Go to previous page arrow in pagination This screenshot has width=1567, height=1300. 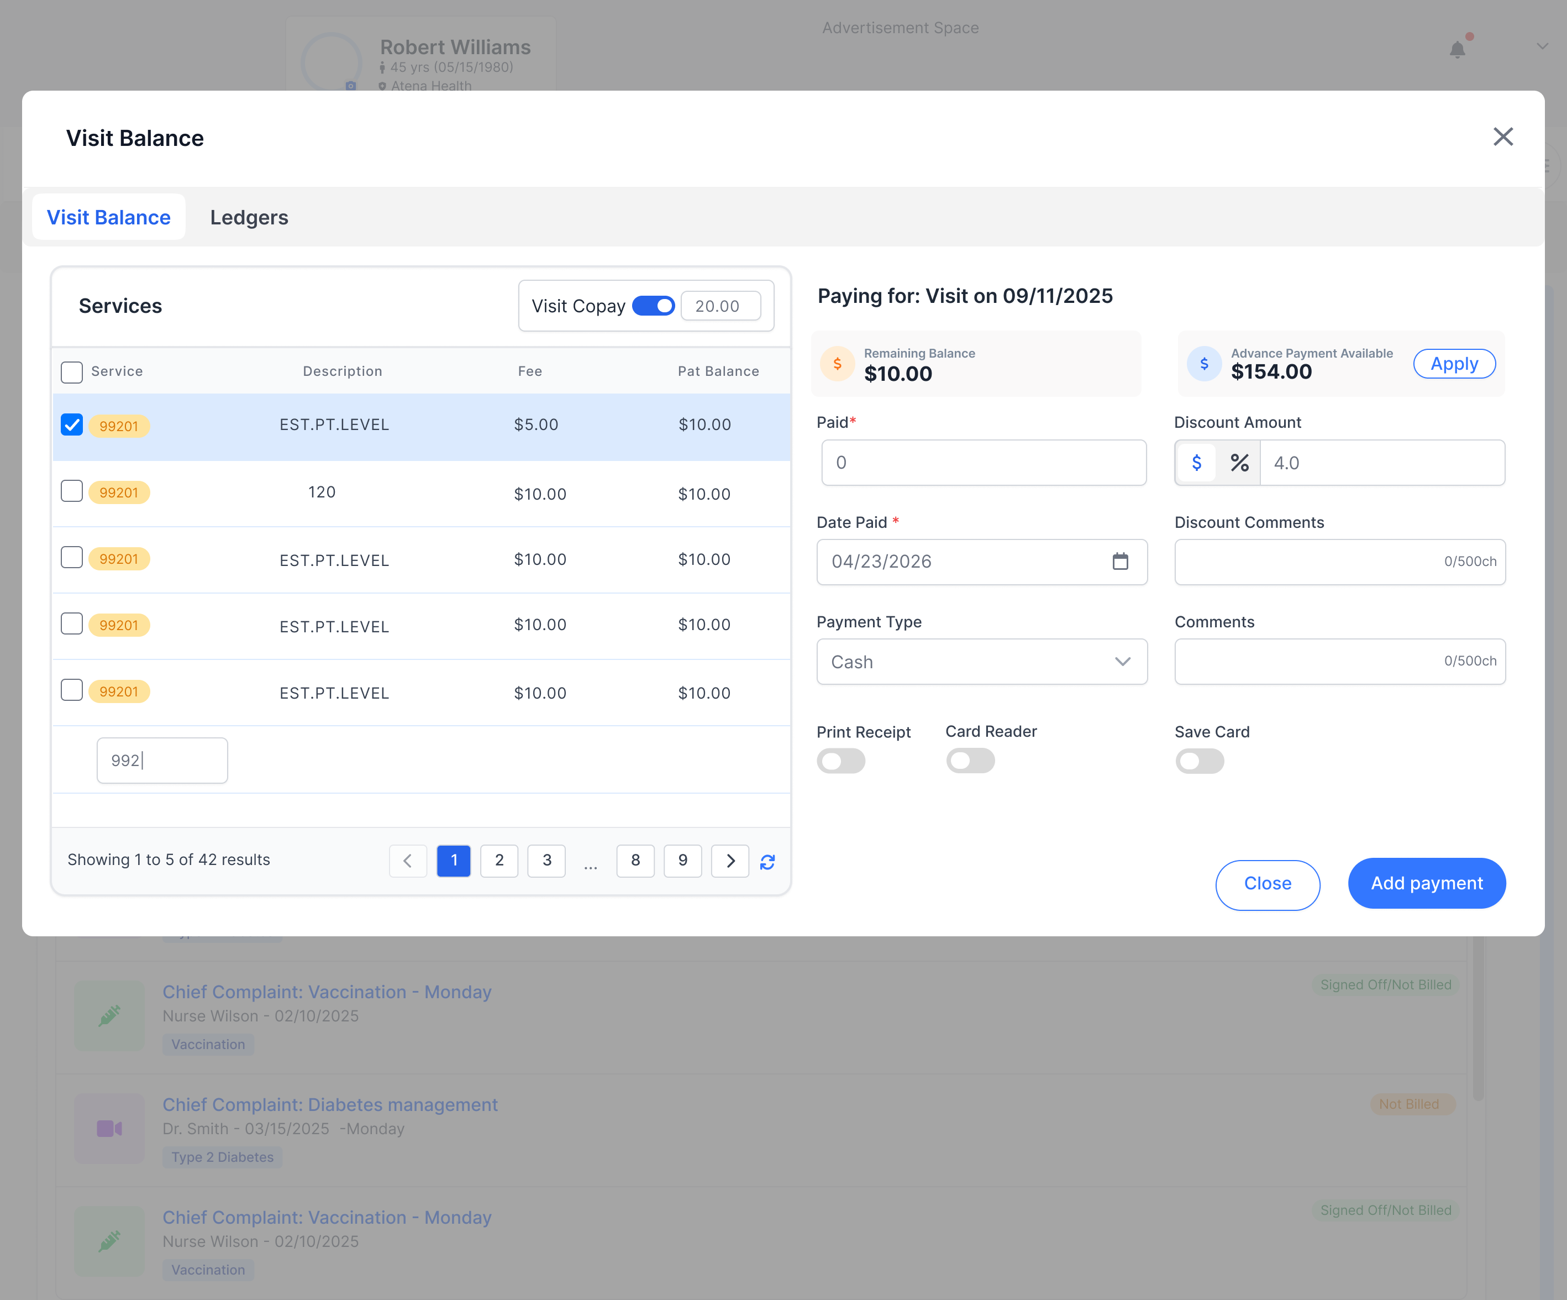tap(407, 861)
